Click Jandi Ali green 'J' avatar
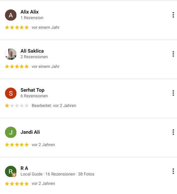Screen dimensions: 177x194 point(11,132)
